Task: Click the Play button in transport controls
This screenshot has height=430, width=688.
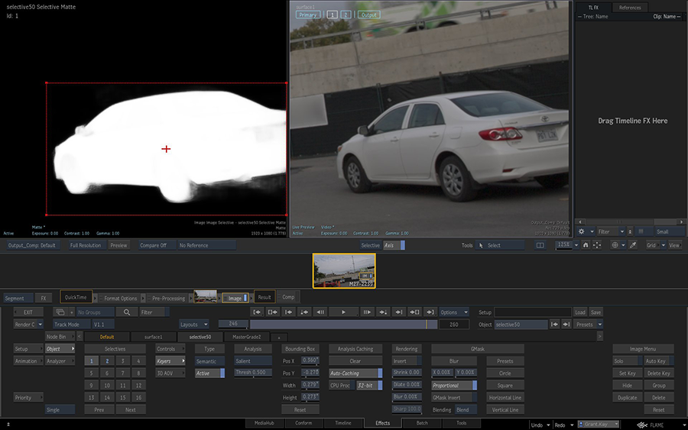Action: point(343,312)
